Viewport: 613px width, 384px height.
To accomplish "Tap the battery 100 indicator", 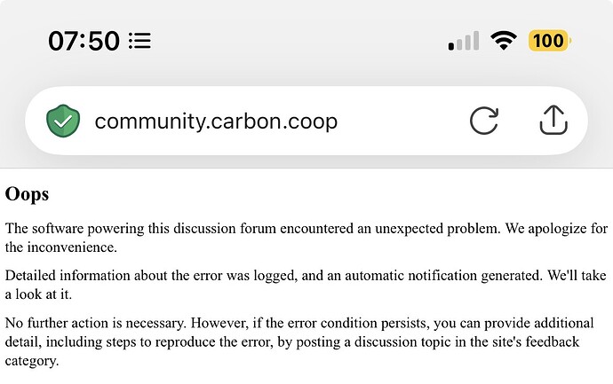I will (549, 41).
